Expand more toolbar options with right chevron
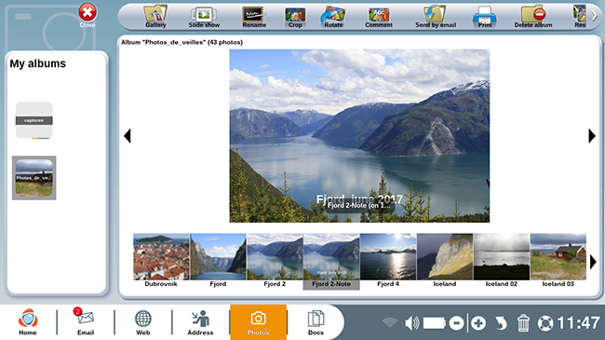605x340 pixels. (595, 16)
